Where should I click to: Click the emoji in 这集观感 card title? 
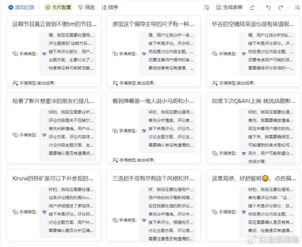tap(265, 178)
